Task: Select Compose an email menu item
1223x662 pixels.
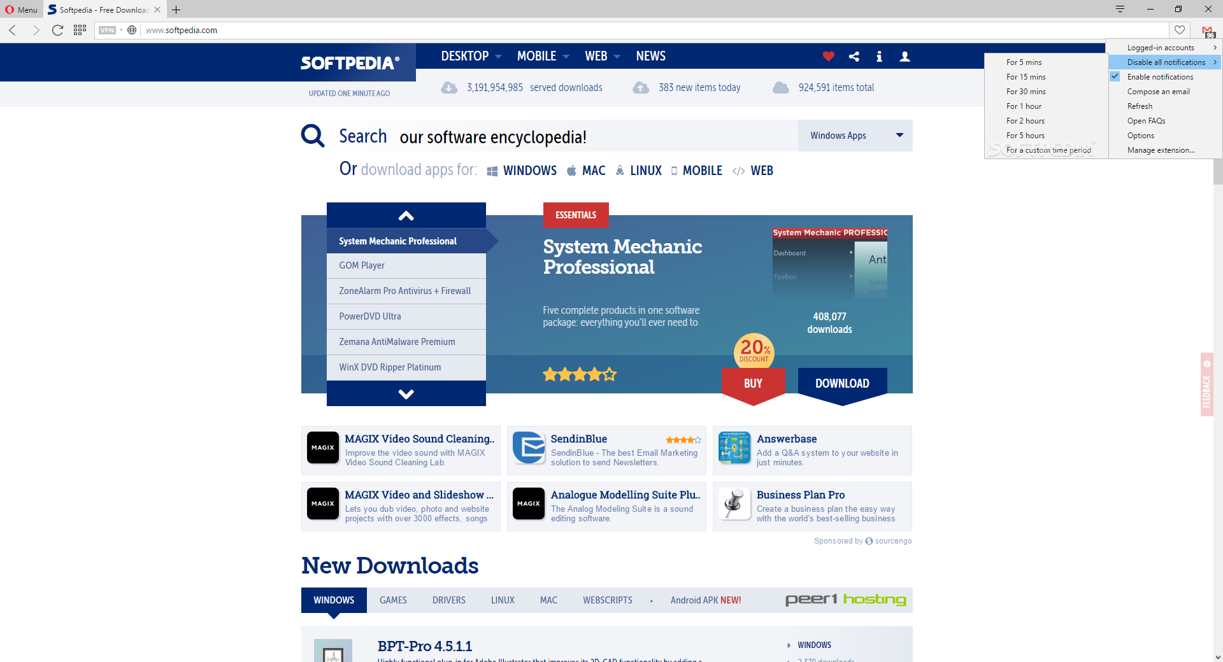Action: click(1165, 91)
